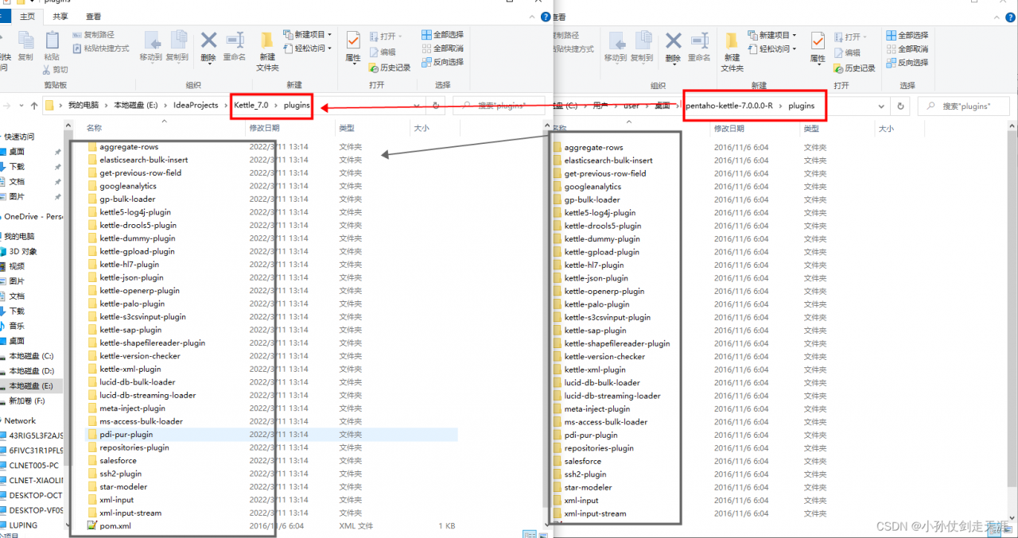Select aggregate-rows folder in right window
Viewport: 1018px width, 538px height.
(x=593, y=147)
